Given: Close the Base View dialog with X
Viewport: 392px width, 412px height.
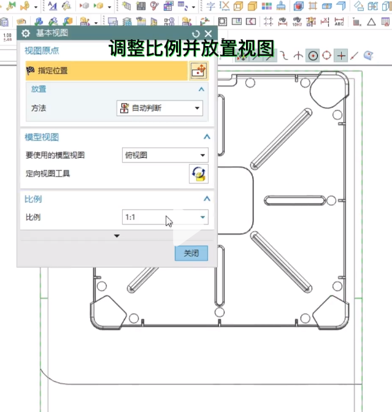Looking at the screenshot, I should [x=208, y=34].
